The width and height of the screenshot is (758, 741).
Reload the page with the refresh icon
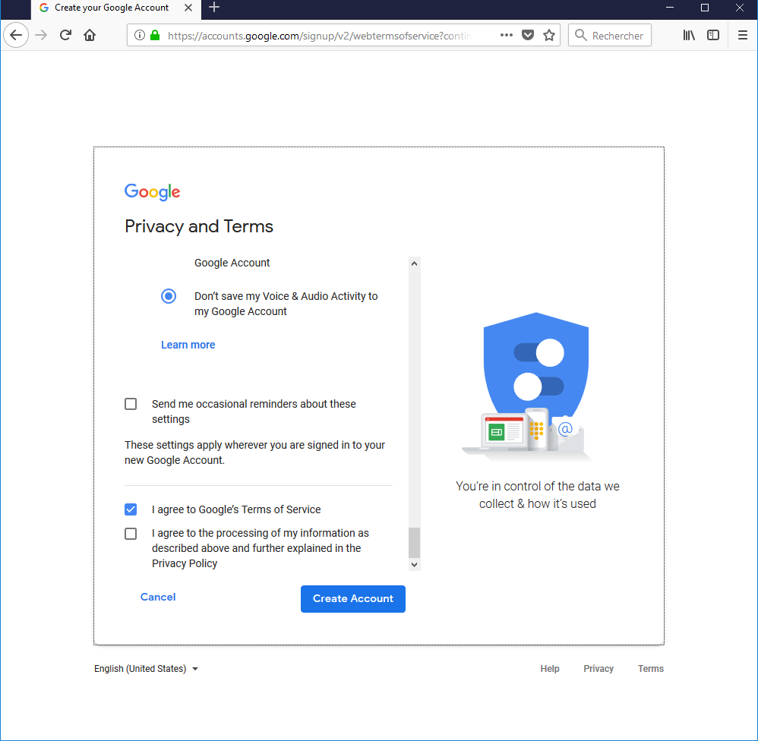(x=66, y=35)
